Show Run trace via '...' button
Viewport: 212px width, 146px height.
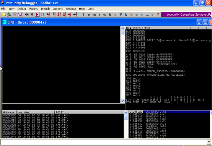[147, 15]
